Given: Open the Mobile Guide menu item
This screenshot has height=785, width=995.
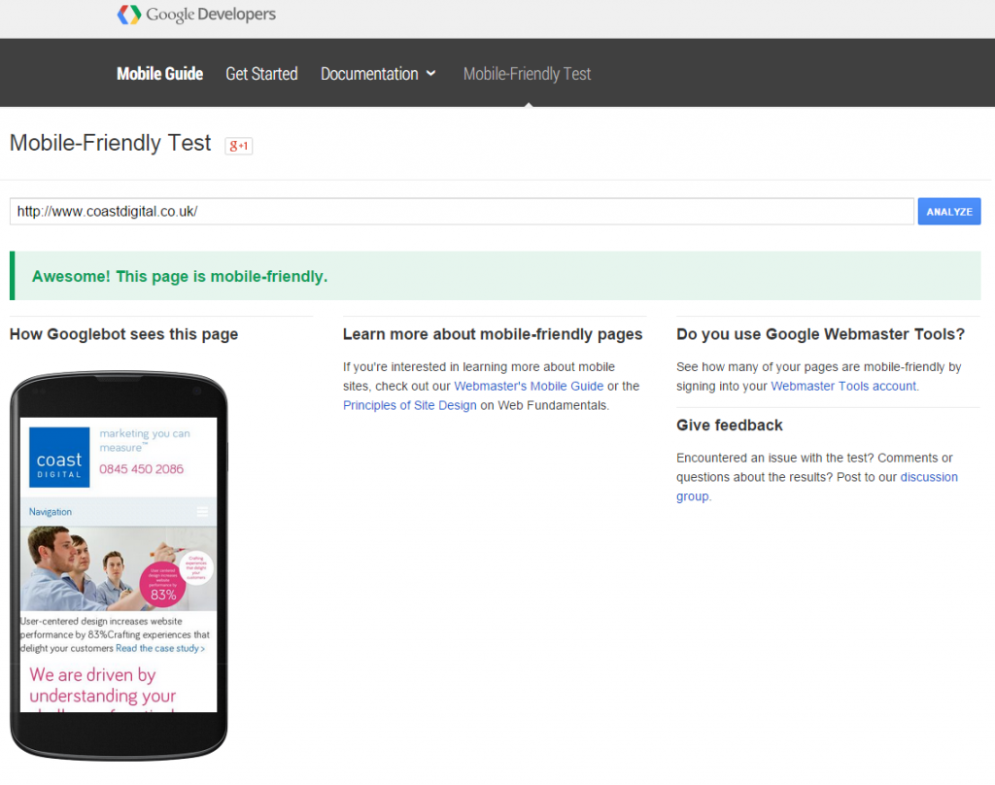Looking at the screenshot, I should point(160,74).
